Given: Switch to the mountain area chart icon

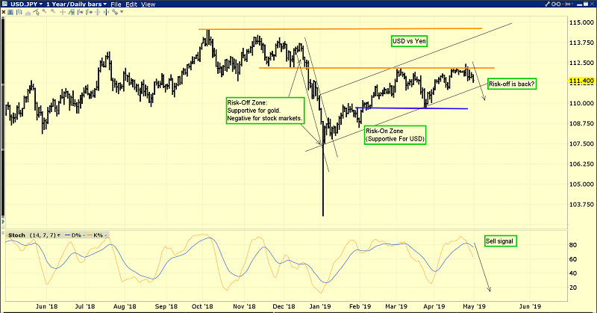Looking at the screenshot, I should 28,13.
